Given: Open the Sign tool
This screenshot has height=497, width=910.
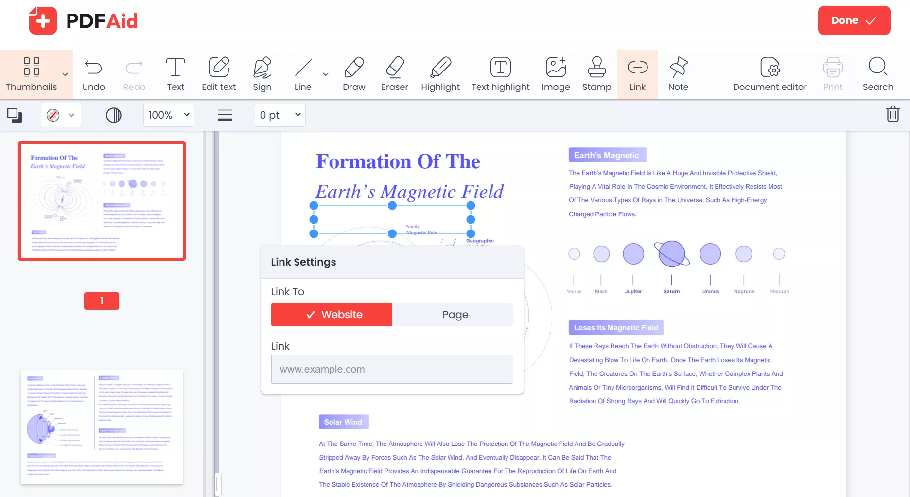Looking at the screenshot, I should point(262,74).
